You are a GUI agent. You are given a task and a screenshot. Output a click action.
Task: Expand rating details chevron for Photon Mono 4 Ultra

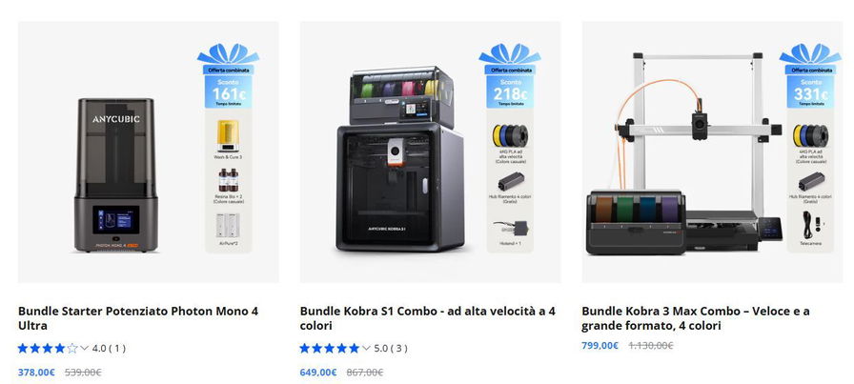click(85, 348)
